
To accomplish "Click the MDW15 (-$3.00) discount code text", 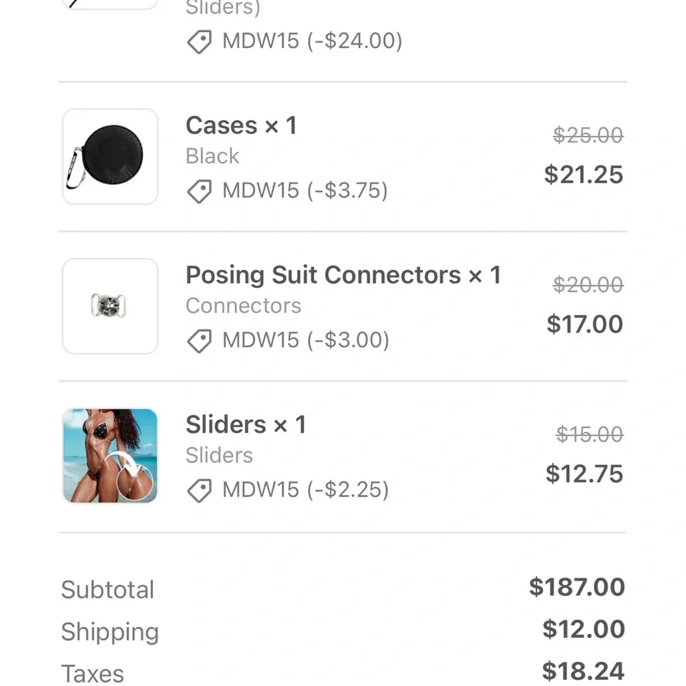I will [305, 340].
